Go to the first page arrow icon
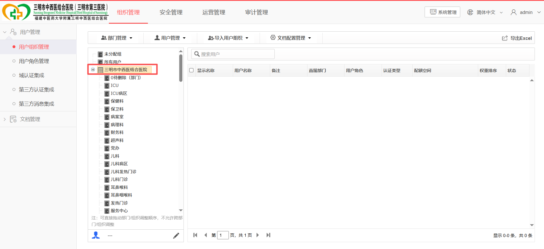Viewport: 544px width, 249px height. pyautogui.click(x=195, y=235)
